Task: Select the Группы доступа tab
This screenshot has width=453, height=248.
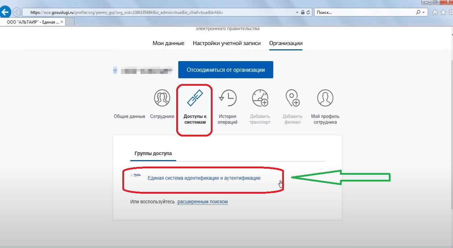Action: click(153, 153)
